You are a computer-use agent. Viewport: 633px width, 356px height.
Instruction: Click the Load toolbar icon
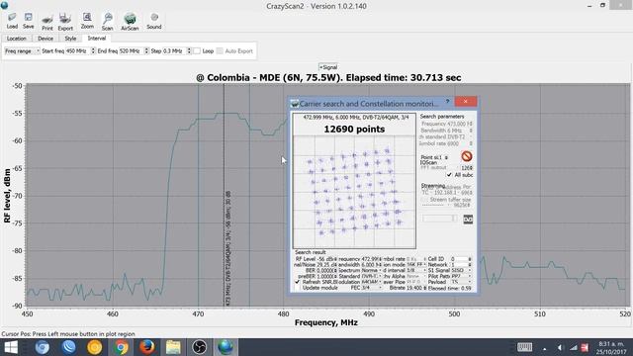tap(12, 21)
